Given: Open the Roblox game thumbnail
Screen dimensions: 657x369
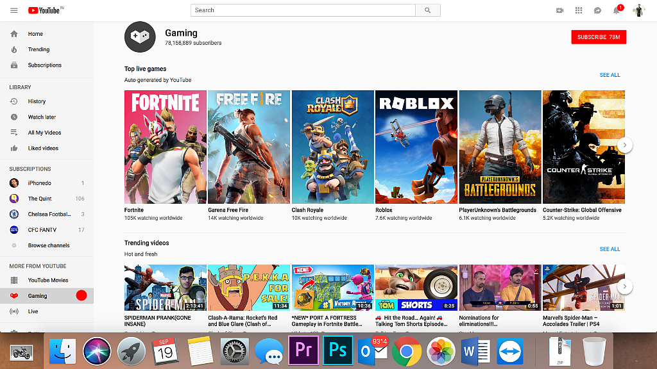Looking at the screenshot, I should pyautogui.click(x=416, y=147).
